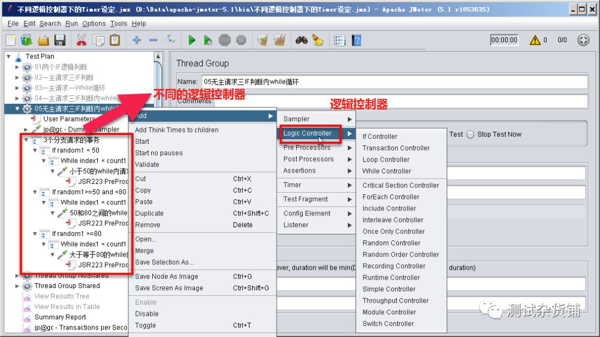Open the File menu
This screenshot has width=600, height=337.
point(13,23)
